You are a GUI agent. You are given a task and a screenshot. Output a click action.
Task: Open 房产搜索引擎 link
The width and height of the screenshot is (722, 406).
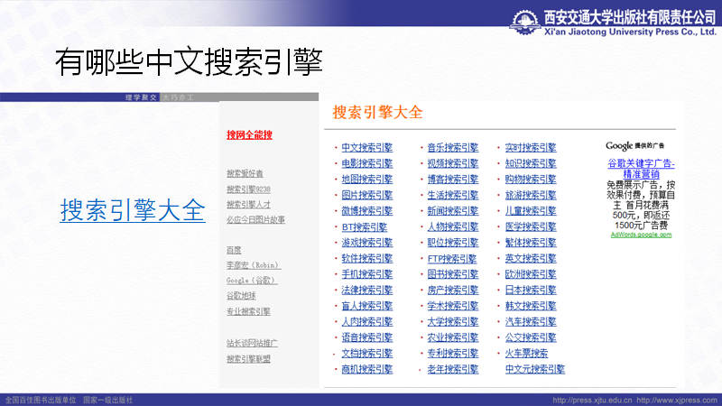(453, 290)
